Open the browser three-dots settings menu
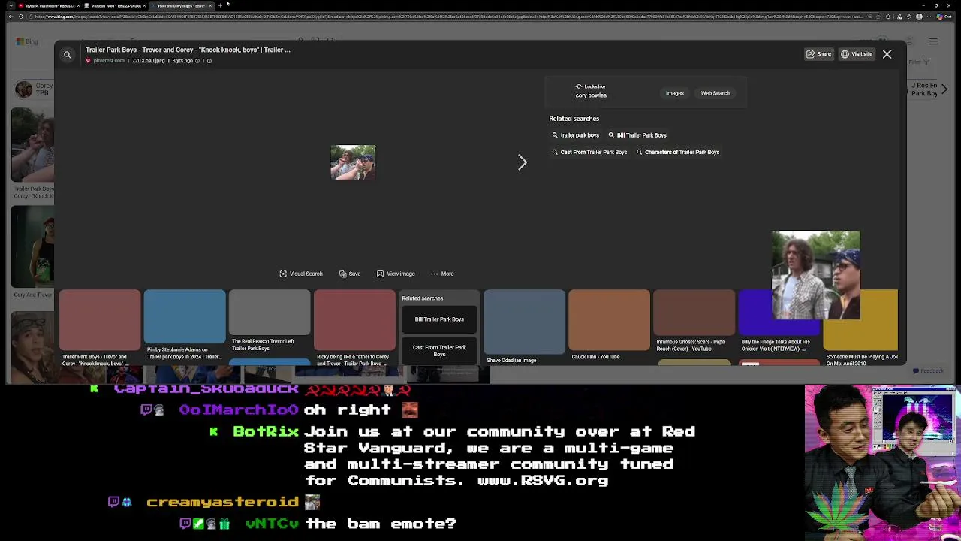 [x=929, y=17]
